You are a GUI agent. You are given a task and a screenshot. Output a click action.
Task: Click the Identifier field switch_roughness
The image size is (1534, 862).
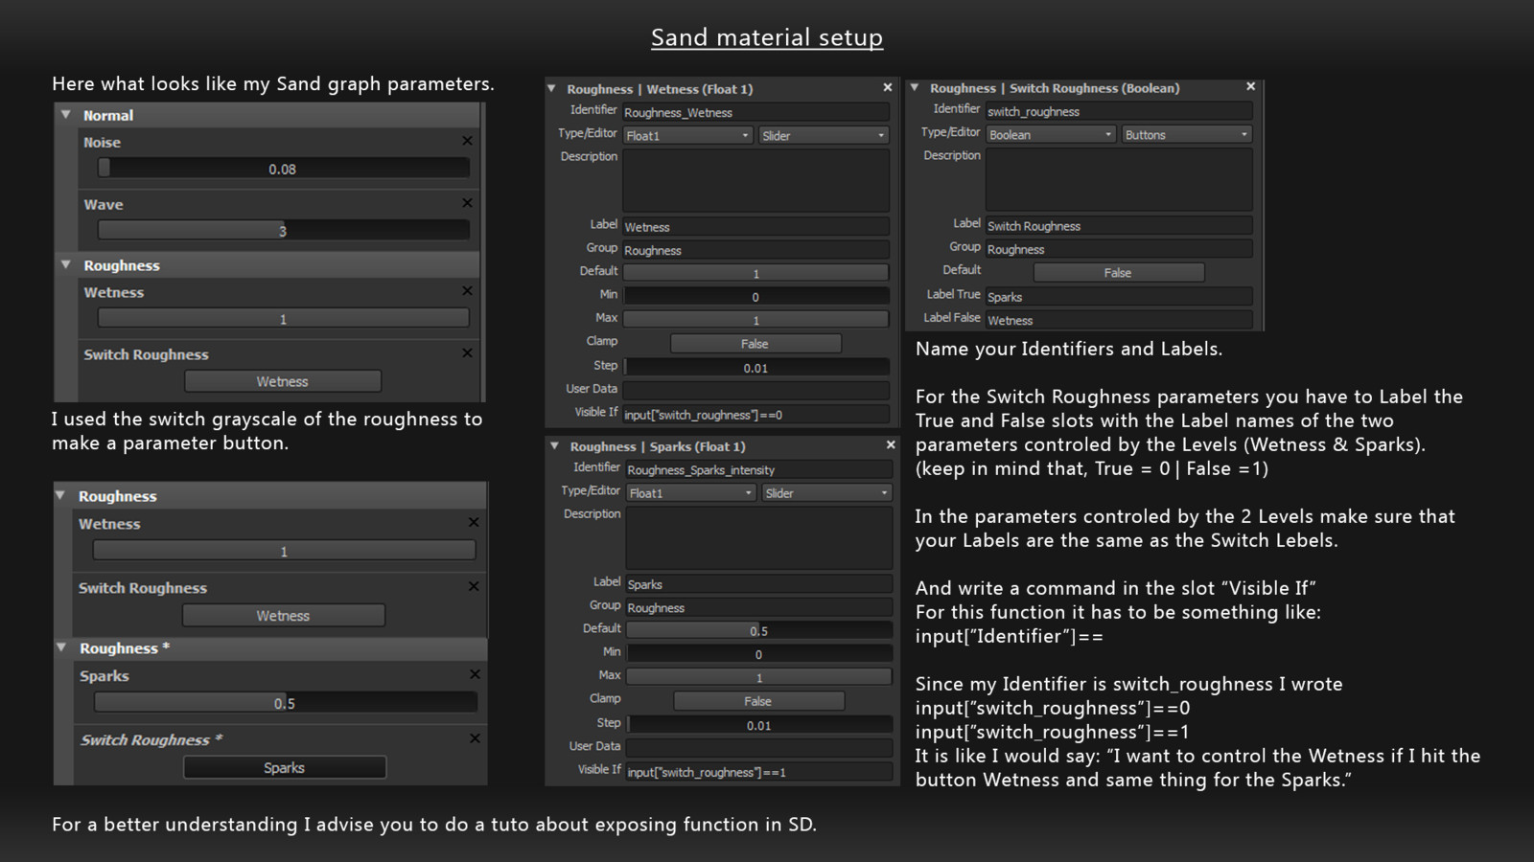pos(1119,112)
